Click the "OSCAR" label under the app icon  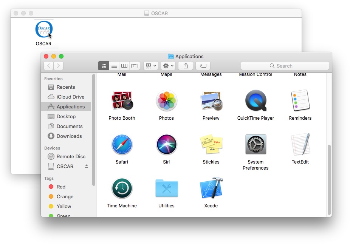pyautogui.click(x=43, y=44)
